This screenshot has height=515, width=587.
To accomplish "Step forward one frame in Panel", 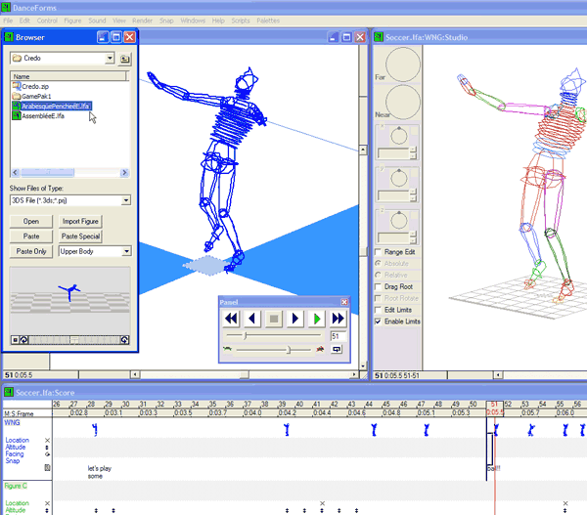I will (295, 319).
